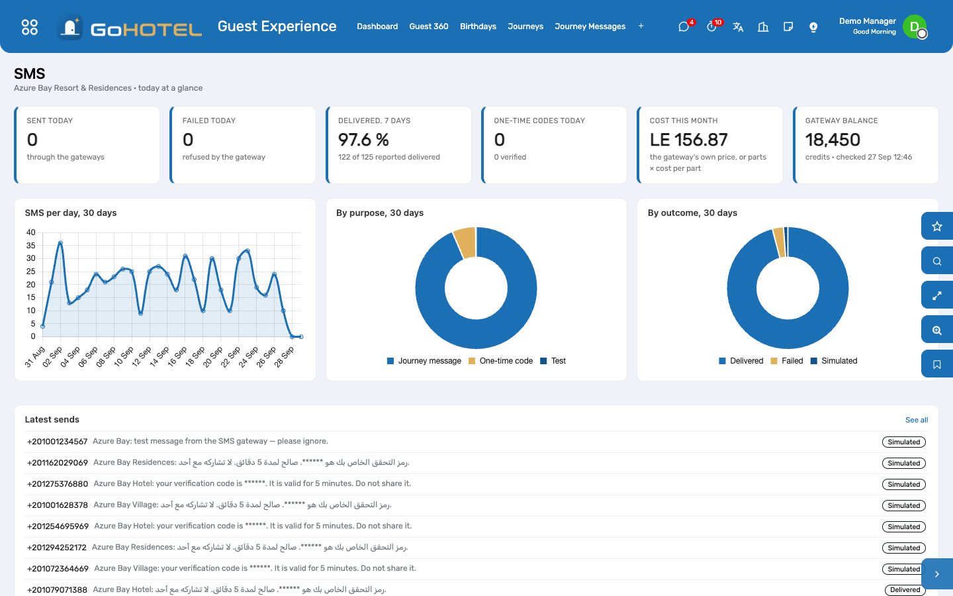The width and height of the screenshot is (953, 596).
Task: Click the blue Journey message donut segment
Action: tap(476, 334)
